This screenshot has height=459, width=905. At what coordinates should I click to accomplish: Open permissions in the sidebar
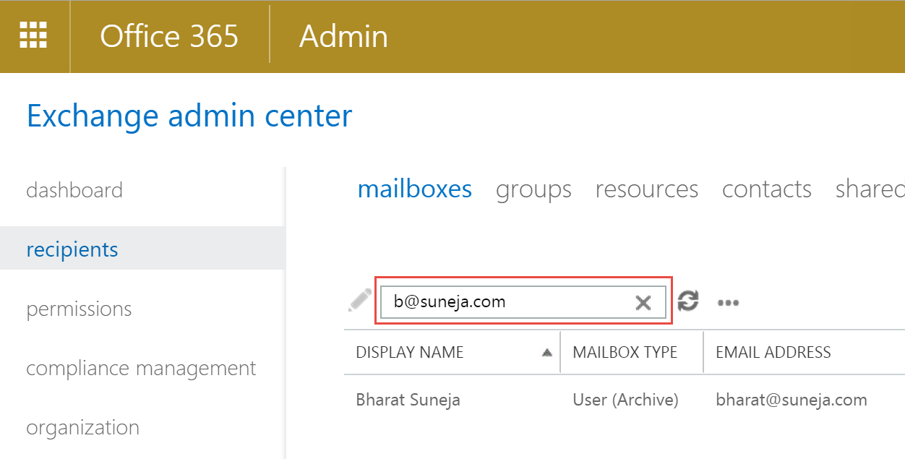point(79,309)
